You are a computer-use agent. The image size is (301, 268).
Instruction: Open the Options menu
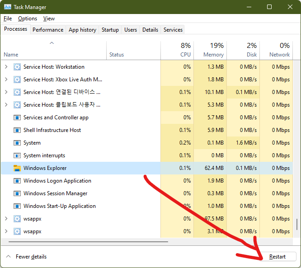[x=28, y=19]
